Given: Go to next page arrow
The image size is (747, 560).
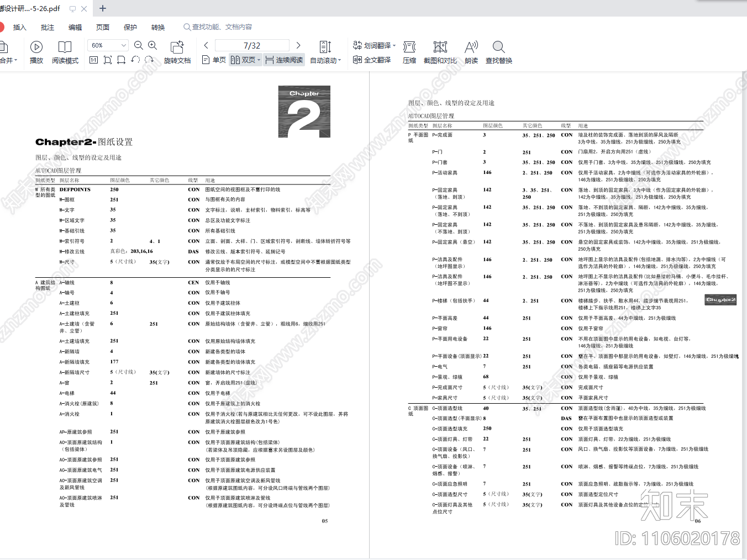Looking at the screenshot, I should pyautogui.click(x=298, y=45).
